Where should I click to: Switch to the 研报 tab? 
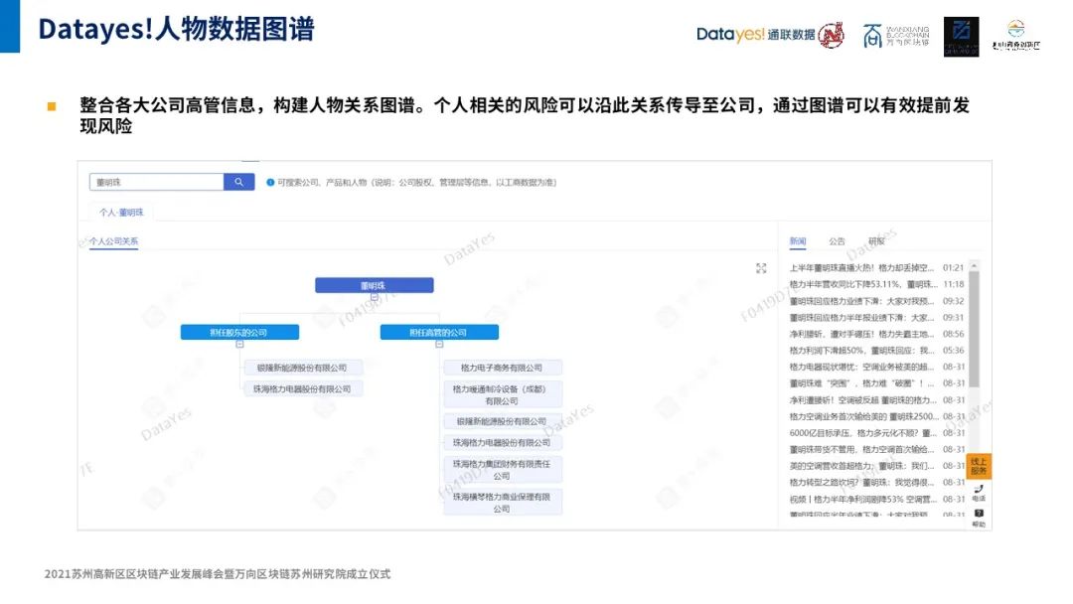pyautogui.click(x=876, y=241)
